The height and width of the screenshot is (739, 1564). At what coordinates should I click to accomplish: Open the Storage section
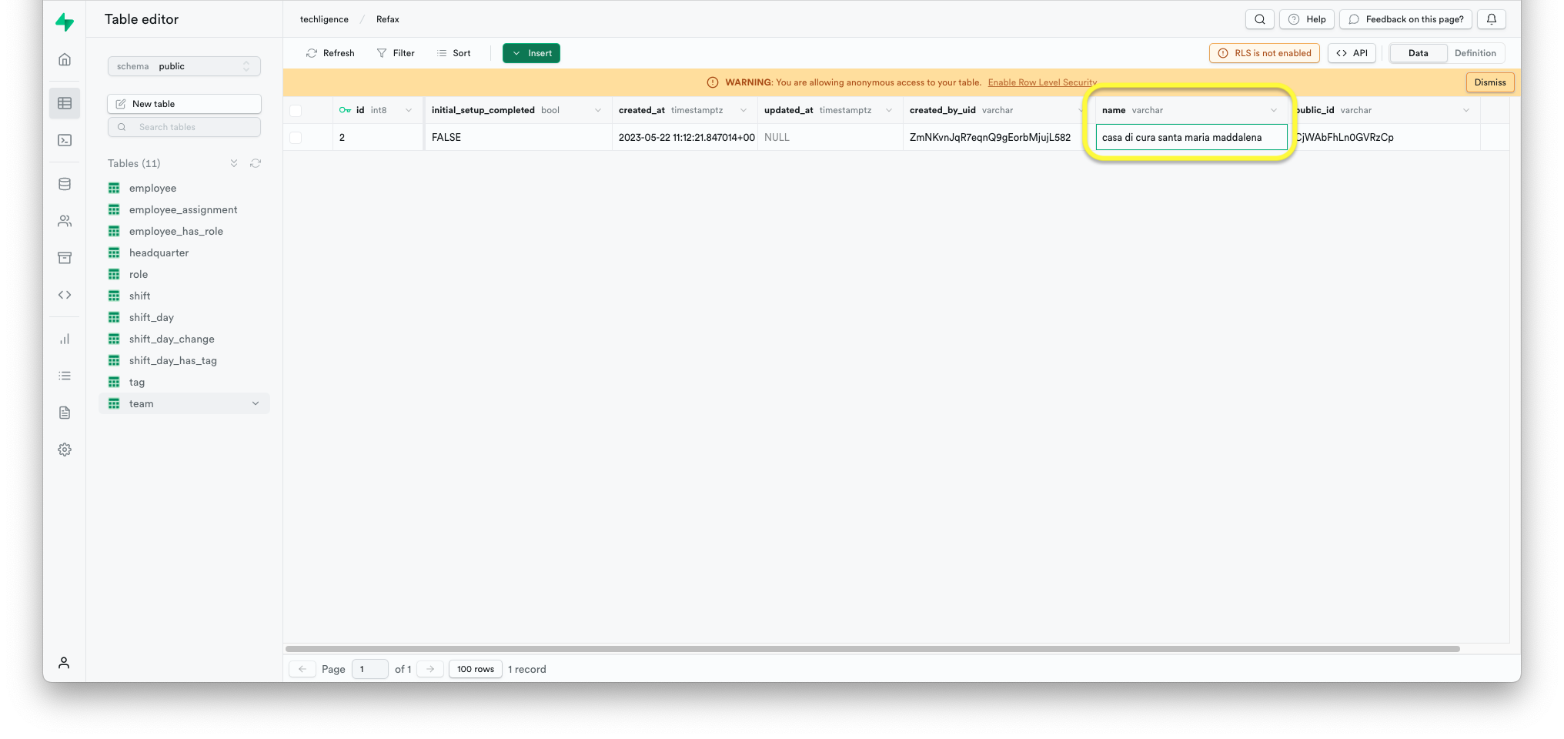pyautogui.click(x=65, y=257)
